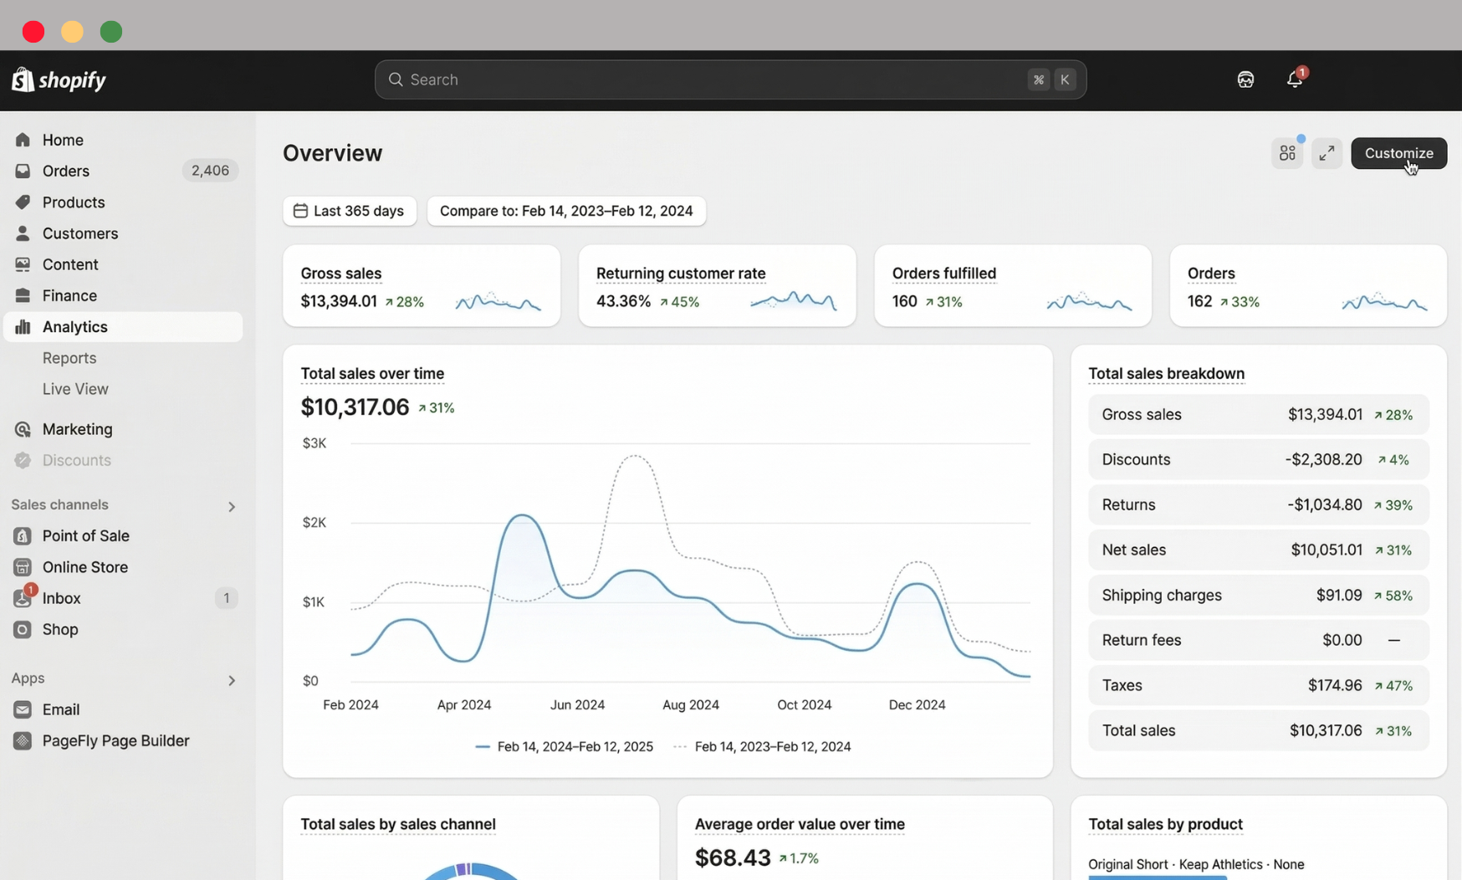This screenshot has width=1462, height=880.
Task: Open Live View from the sidebar
Action: click(x=74, y=388)
